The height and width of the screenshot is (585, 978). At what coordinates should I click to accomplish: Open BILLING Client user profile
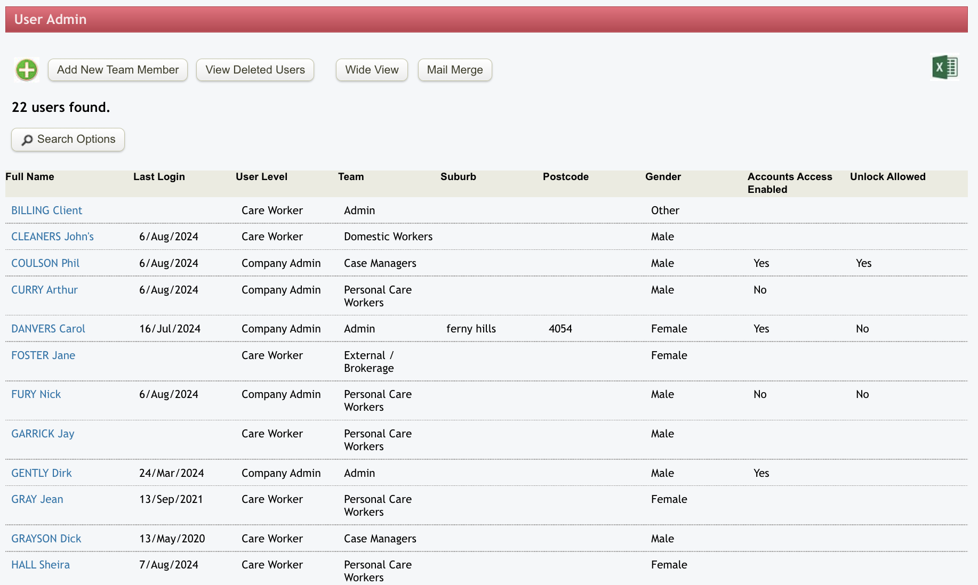click(x=46, y=210)
